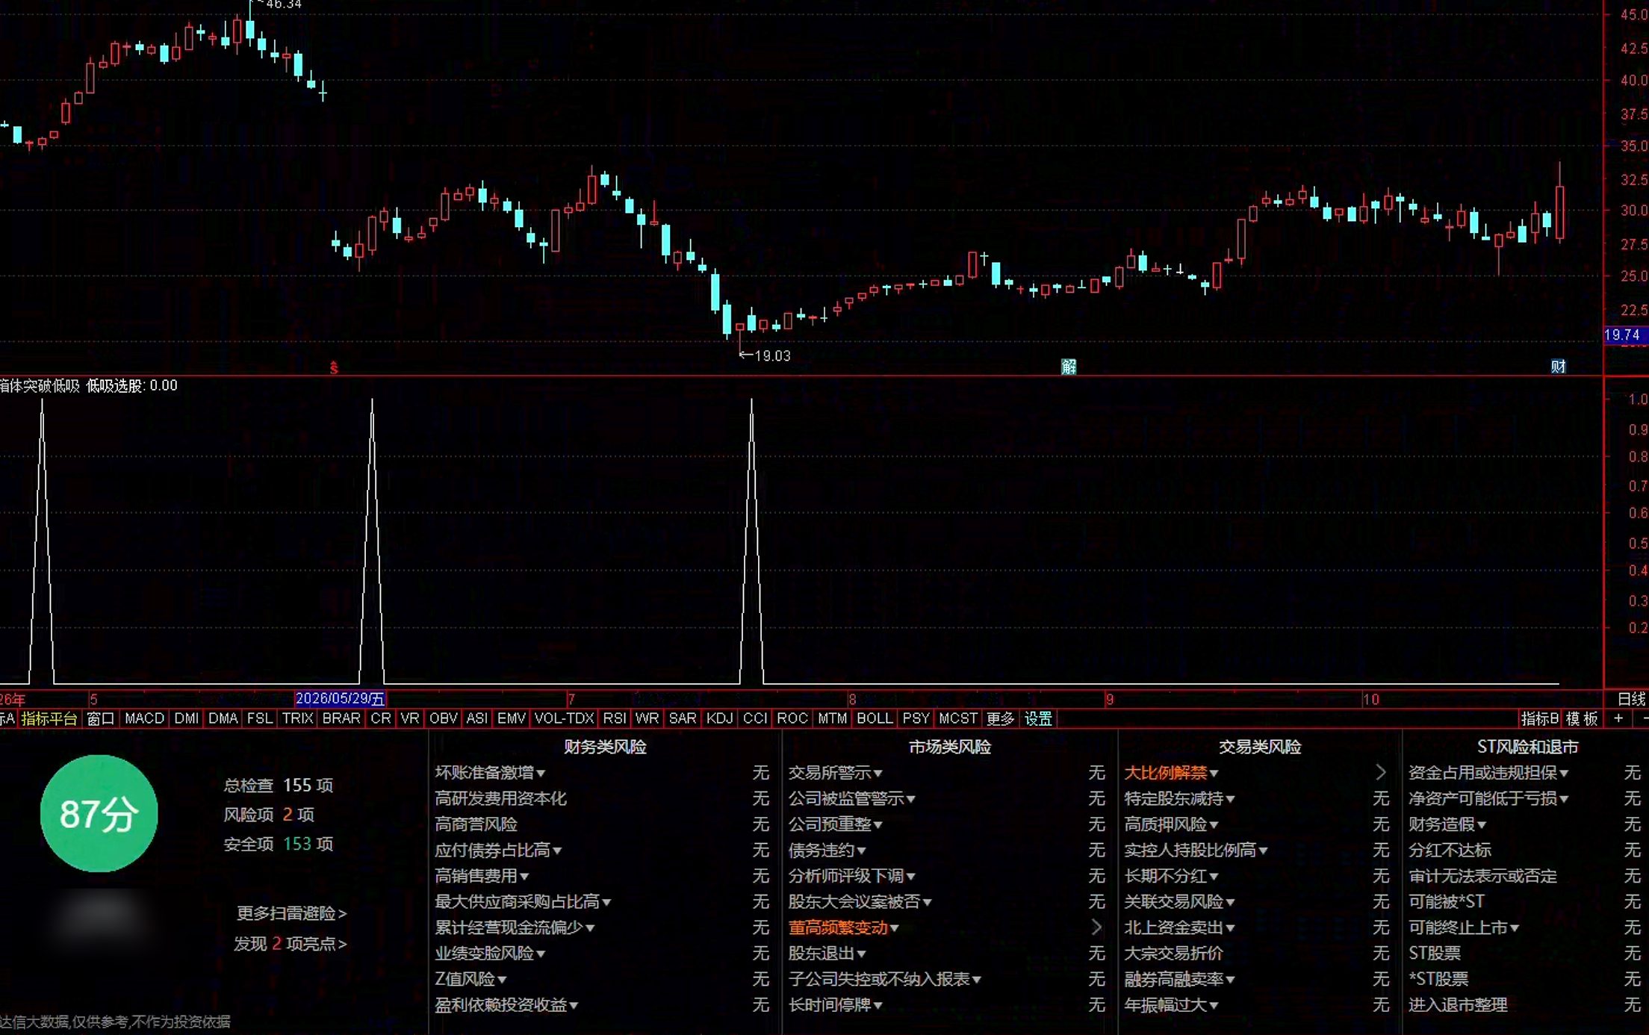Click the 财 financial report marker

coord(1558,367)
